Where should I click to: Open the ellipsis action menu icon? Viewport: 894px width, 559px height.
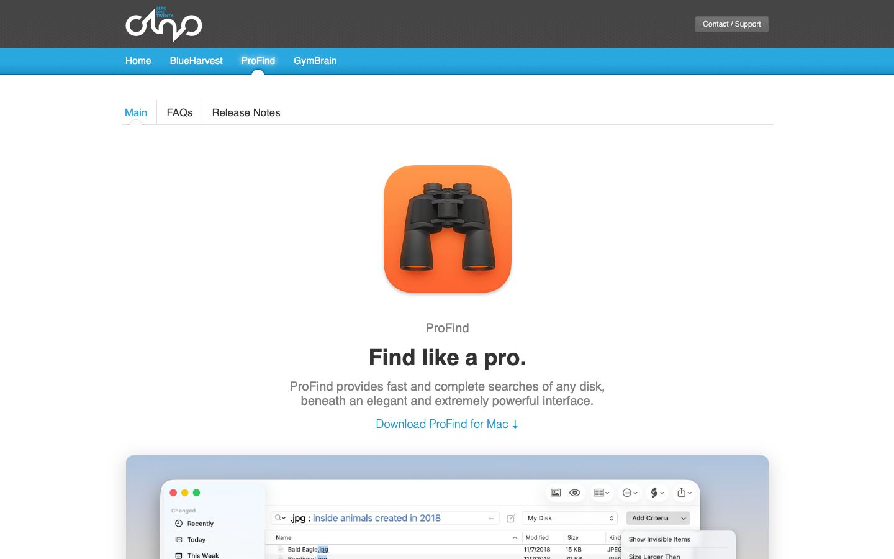pos(630,493)
